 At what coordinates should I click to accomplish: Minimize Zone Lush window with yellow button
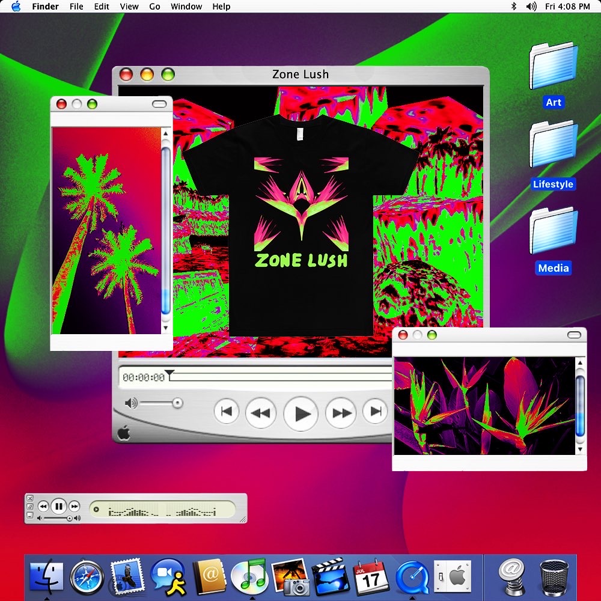click(x=147, y=74)
